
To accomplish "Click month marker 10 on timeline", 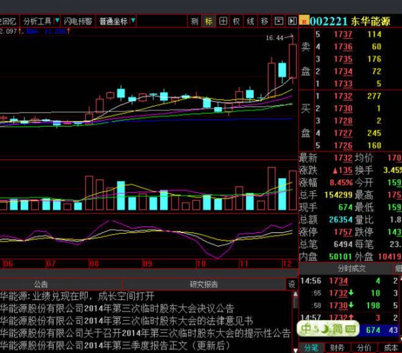I will (201, 264).
